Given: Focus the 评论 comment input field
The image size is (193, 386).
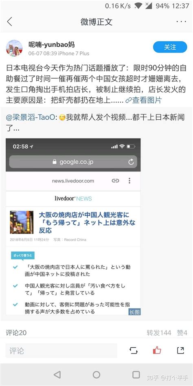Looking at the screenshot, I should (x=61, y=351).
